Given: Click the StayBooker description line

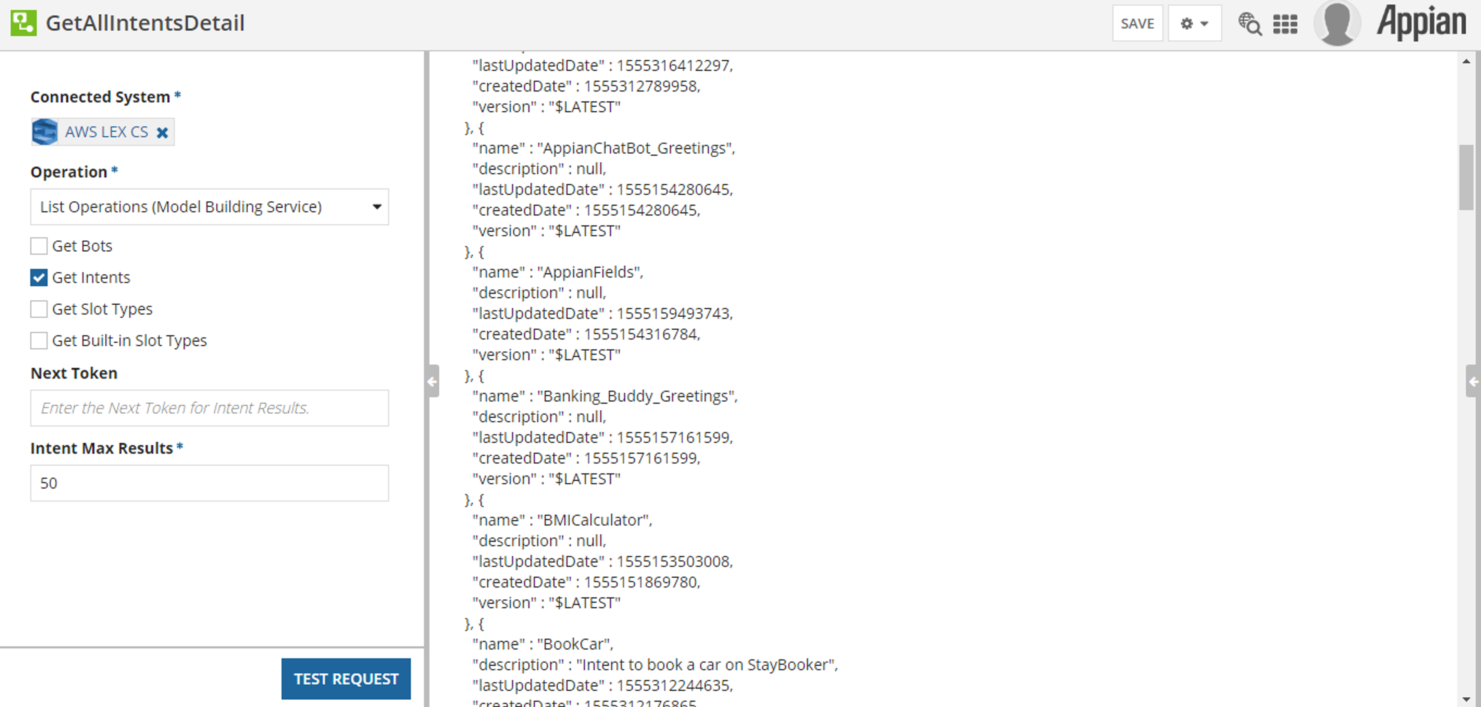Looking at the screenshot, I should tap(655, 665).
